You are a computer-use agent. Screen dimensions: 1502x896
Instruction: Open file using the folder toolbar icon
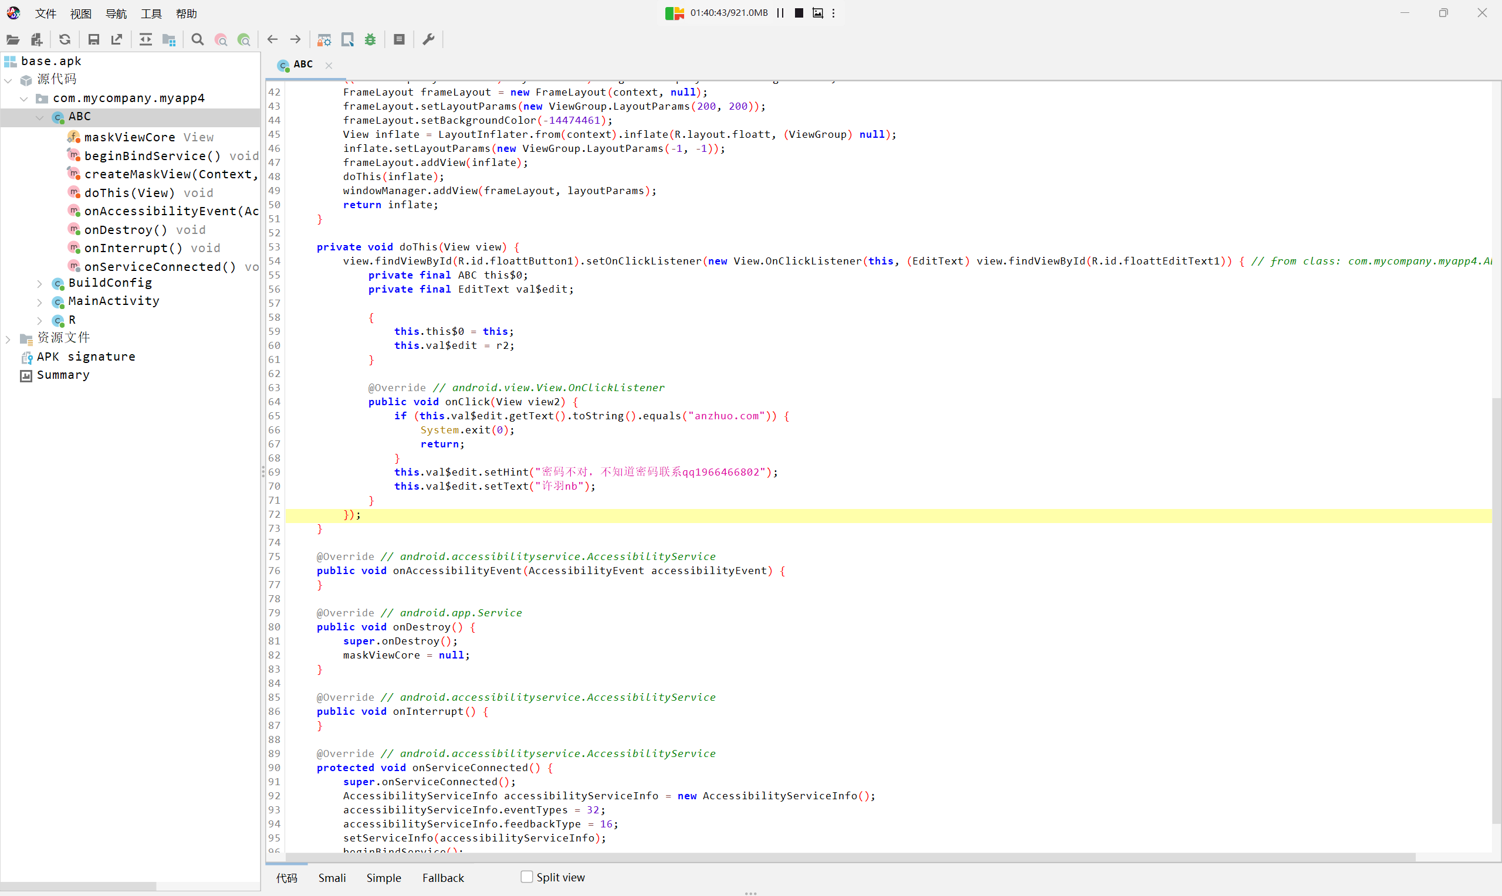13,40
